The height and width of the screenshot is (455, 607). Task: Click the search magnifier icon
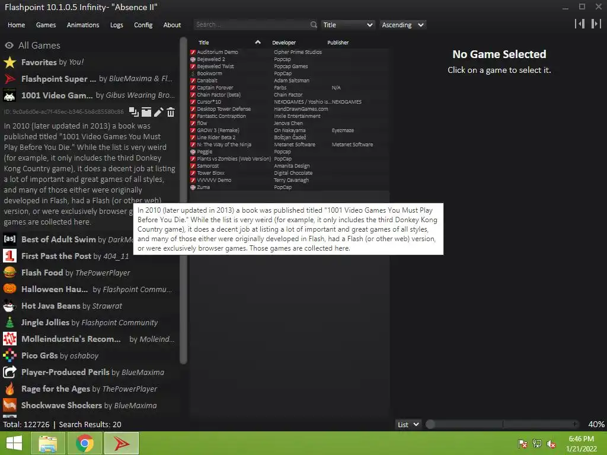pyautogui.click(x=314, y=25)
